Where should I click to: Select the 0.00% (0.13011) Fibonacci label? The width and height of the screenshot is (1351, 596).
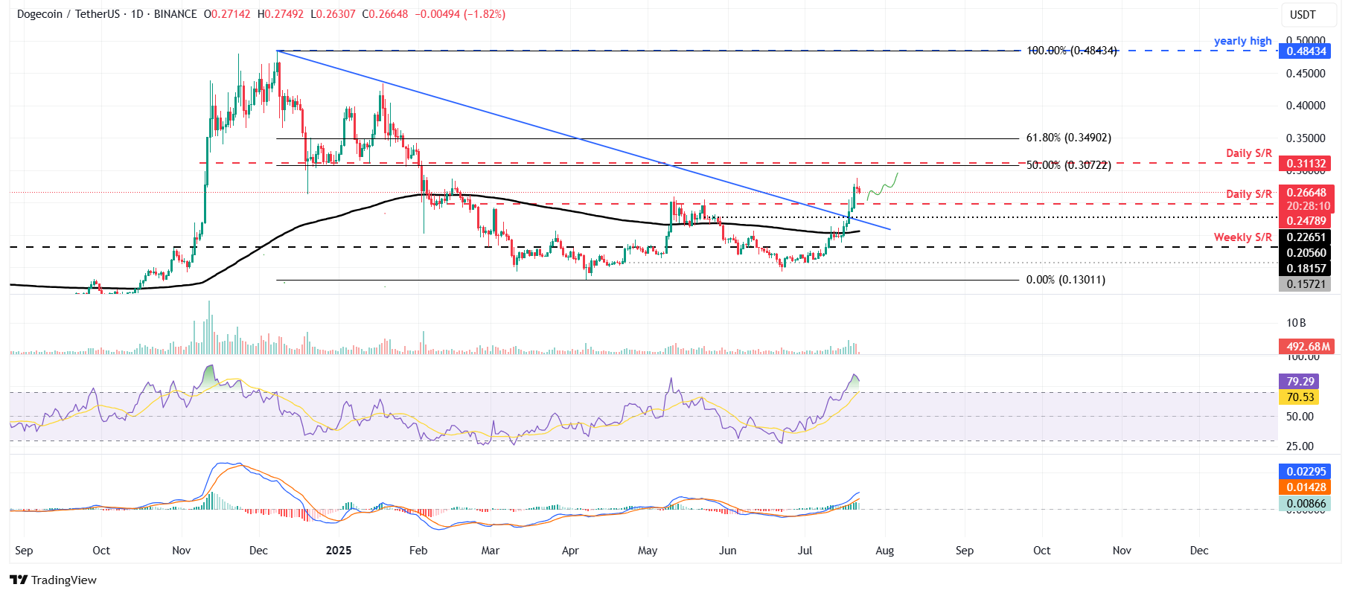[x=1065, y=280]
